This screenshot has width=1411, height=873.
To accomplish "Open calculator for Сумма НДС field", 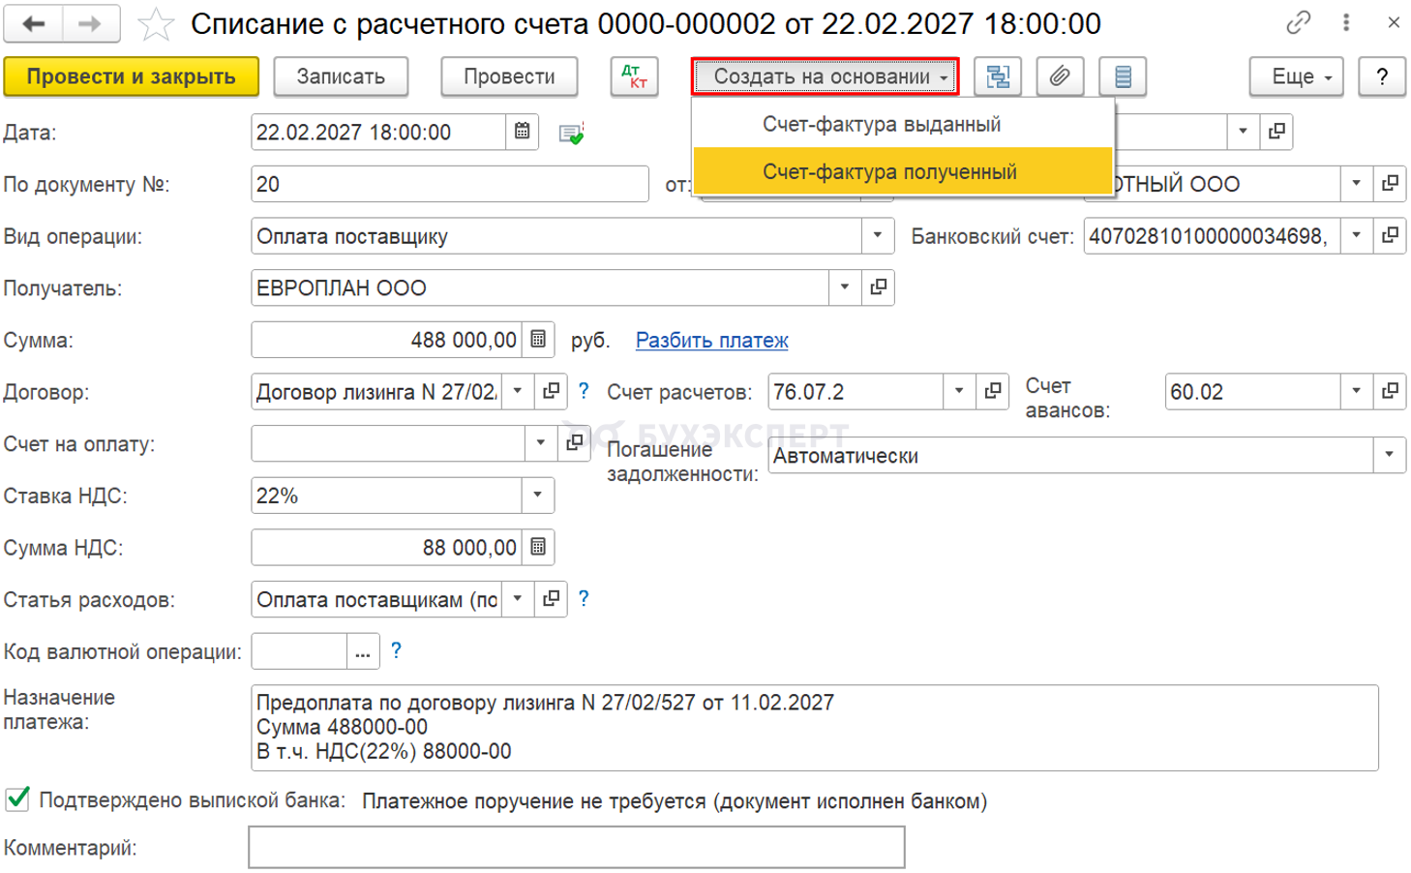I will point(538,547).
